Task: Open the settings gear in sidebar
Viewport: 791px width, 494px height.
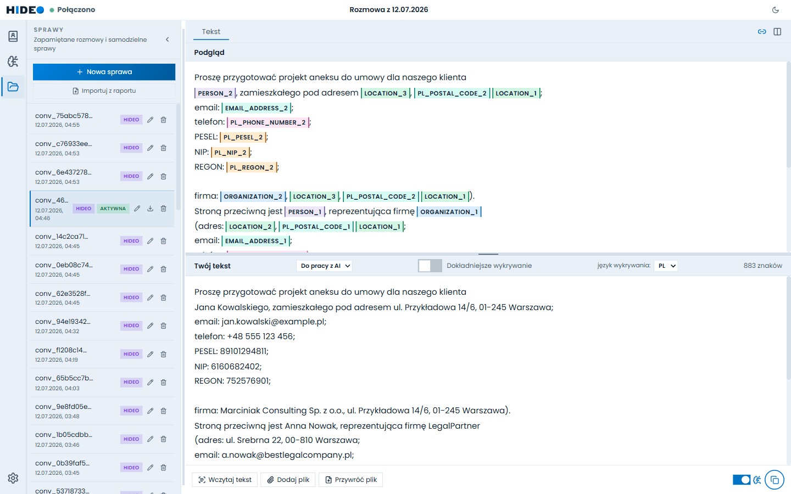Action: (x=13, y=478)
